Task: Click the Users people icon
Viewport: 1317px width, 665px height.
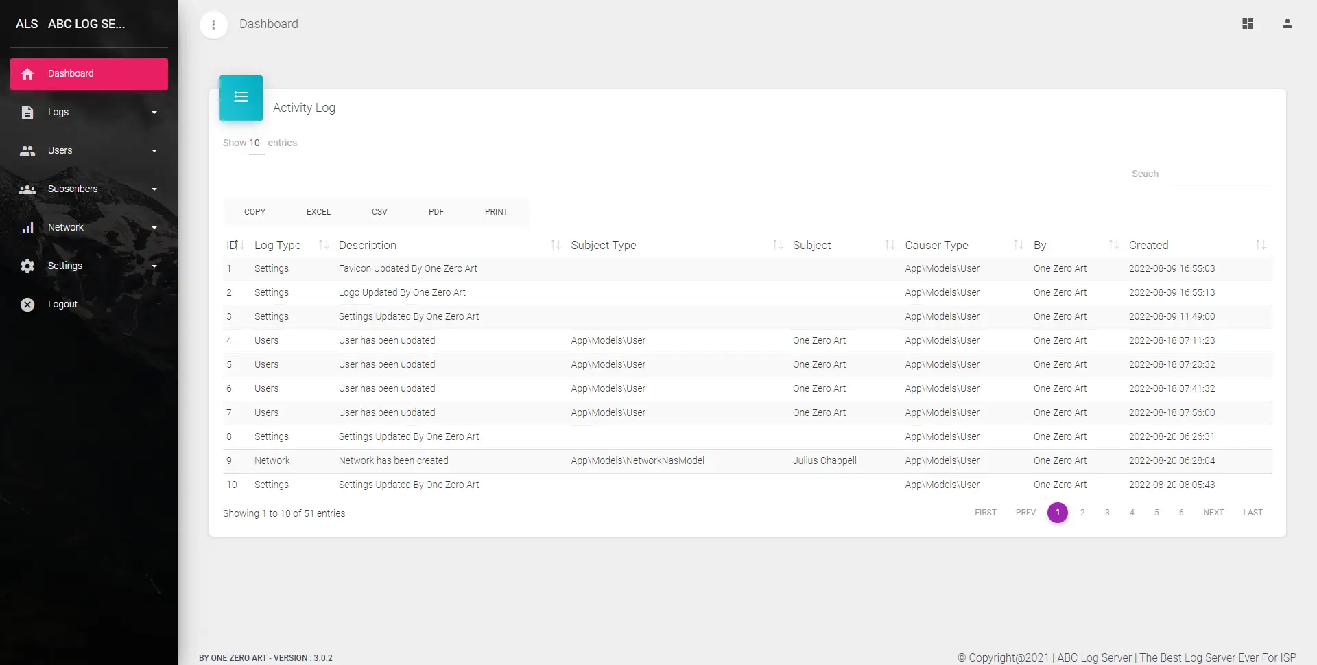Action: (x=27, y=151)
